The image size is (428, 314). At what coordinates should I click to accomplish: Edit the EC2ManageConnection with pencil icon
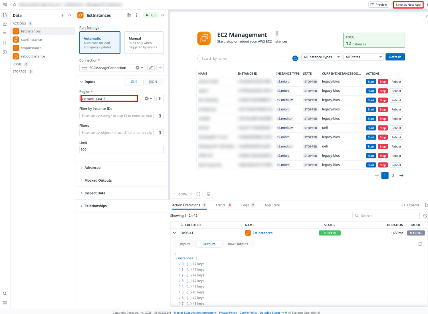[x=151, y=68]
